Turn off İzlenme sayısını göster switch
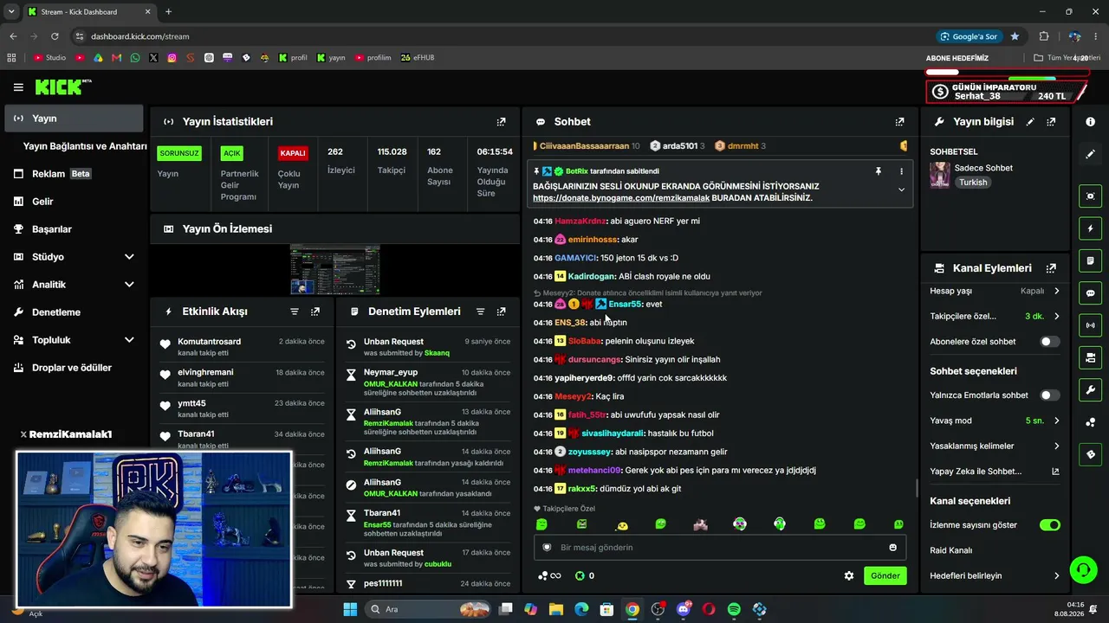 [1049, 525]
